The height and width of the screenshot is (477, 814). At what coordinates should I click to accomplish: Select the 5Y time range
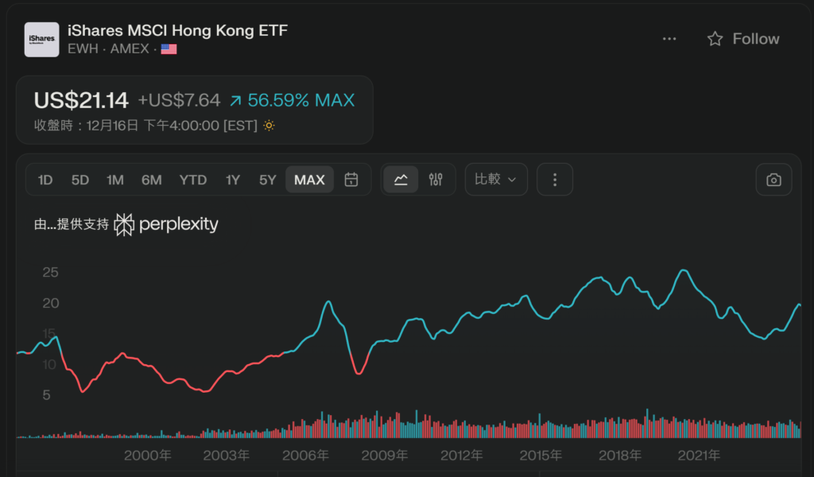point(268,180)
